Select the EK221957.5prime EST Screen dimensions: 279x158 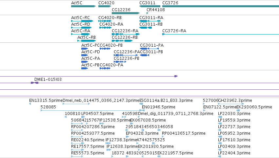159,157
